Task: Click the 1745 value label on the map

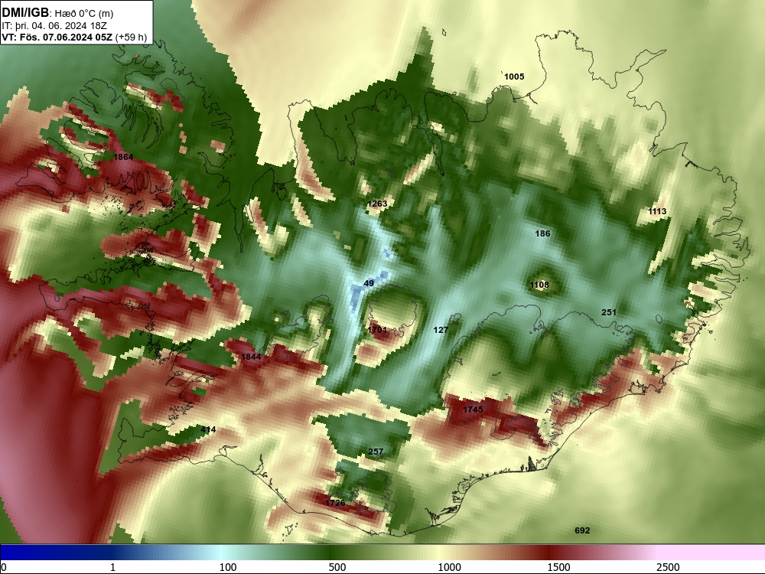Action: coord(473,409)
